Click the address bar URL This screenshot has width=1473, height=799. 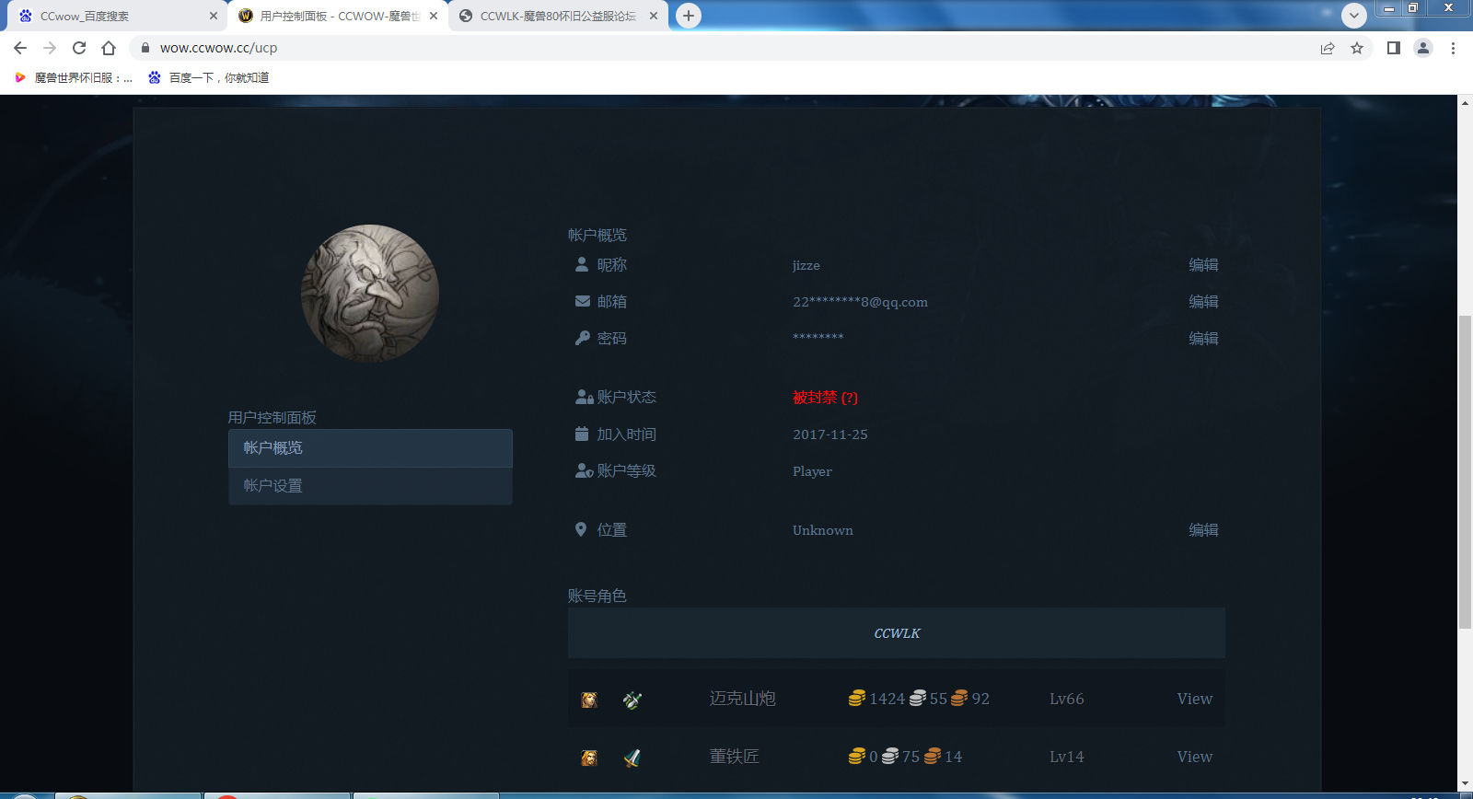(218, 48)
